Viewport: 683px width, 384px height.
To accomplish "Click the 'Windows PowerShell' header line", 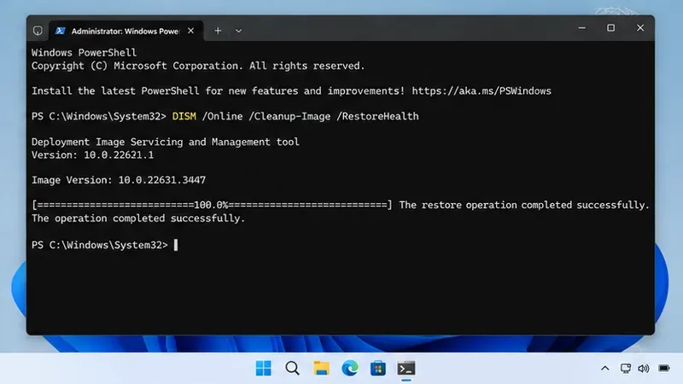I will pyautogui.click(x=84, y=53).
